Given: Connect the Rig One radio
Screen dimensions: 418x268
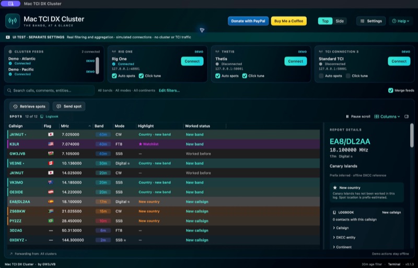Looking at the screenshot, I should tap(192, 61).
